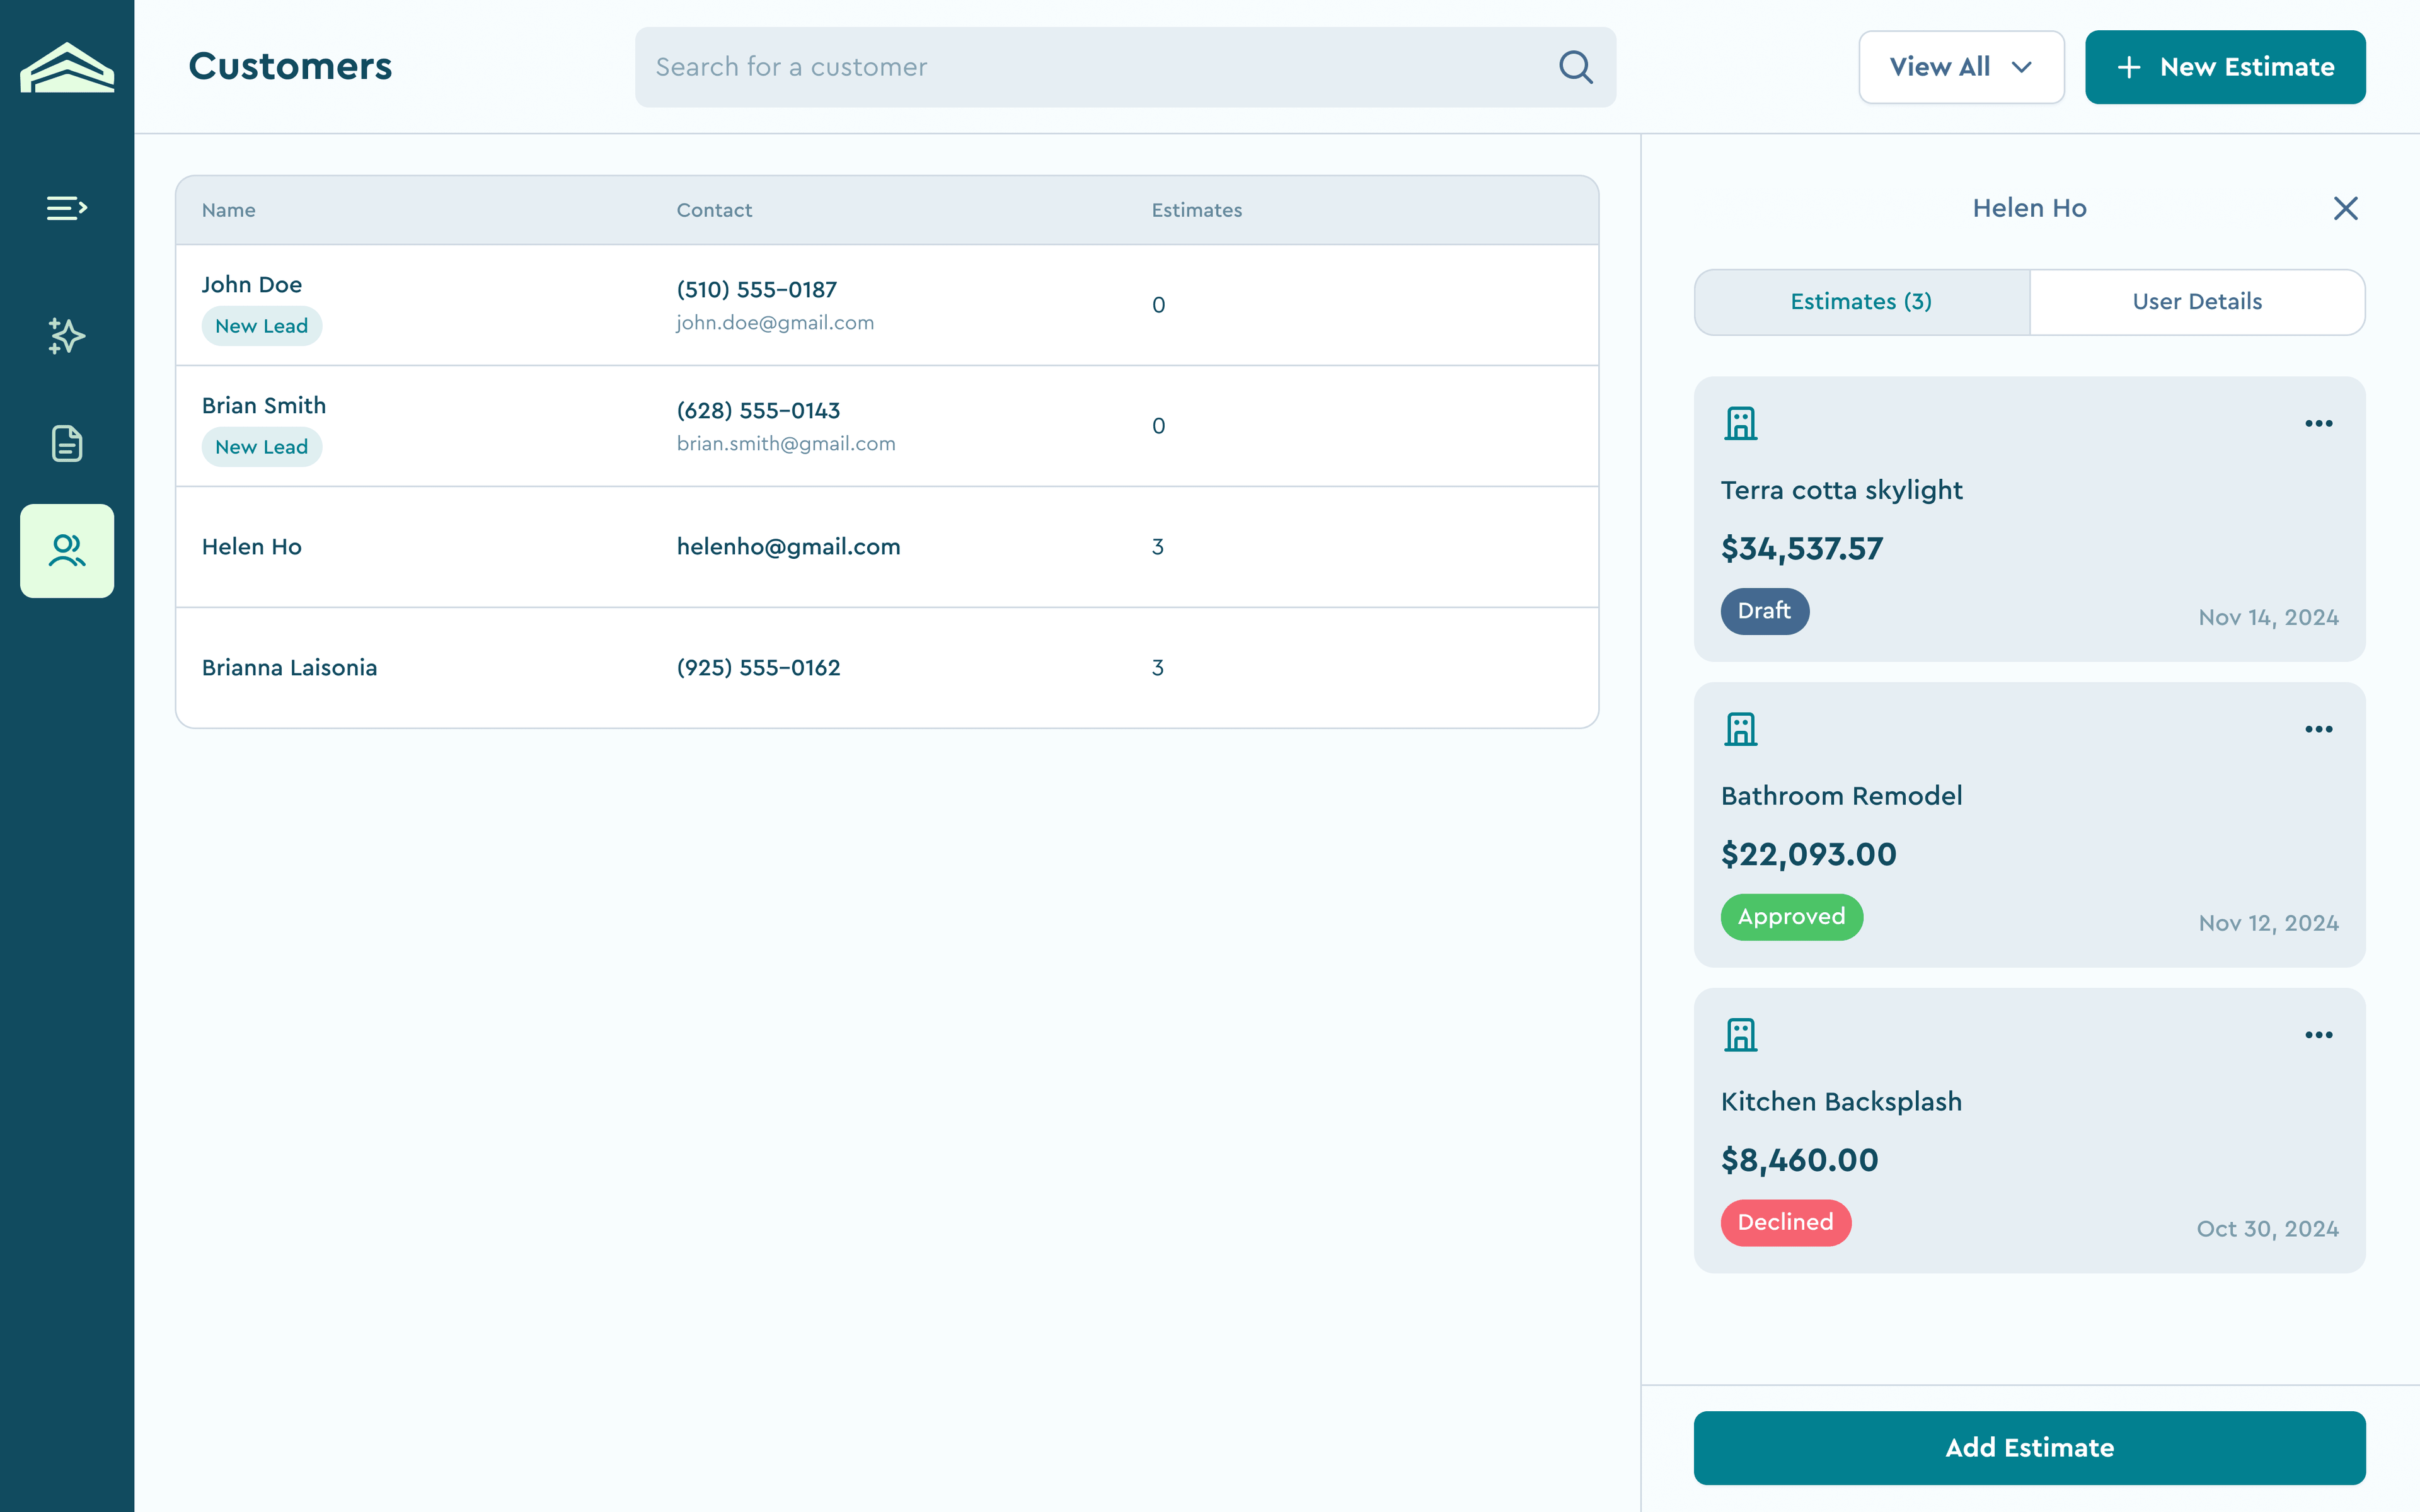This screenshot has height=1512, width=2420.
Task: Open the documents sidebar icon
Action: click(x=67, y=443)
